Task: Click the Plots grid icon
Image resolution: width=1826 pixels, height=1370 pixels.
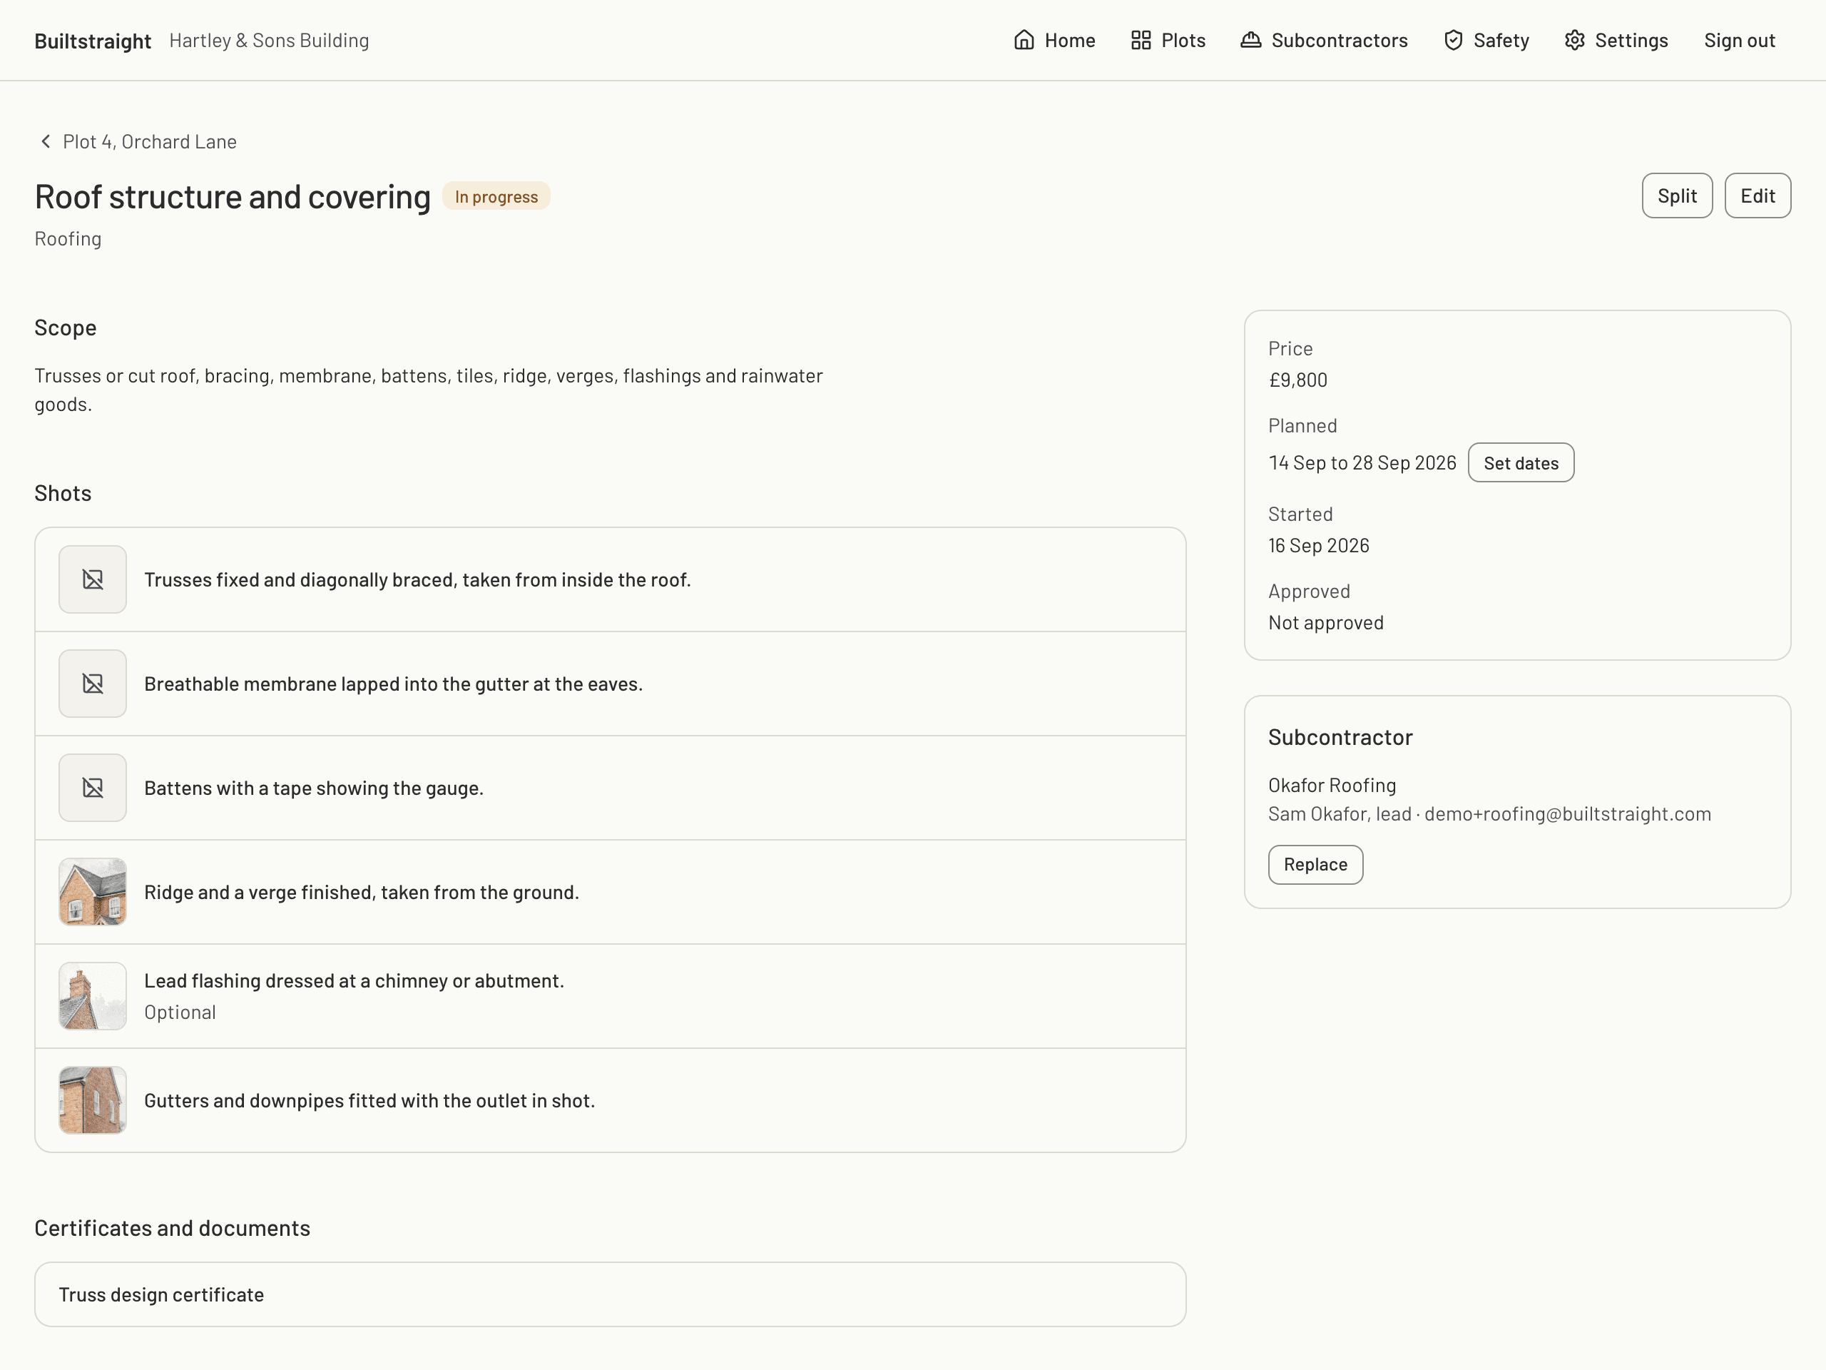Action: [x=1141, y=41]
